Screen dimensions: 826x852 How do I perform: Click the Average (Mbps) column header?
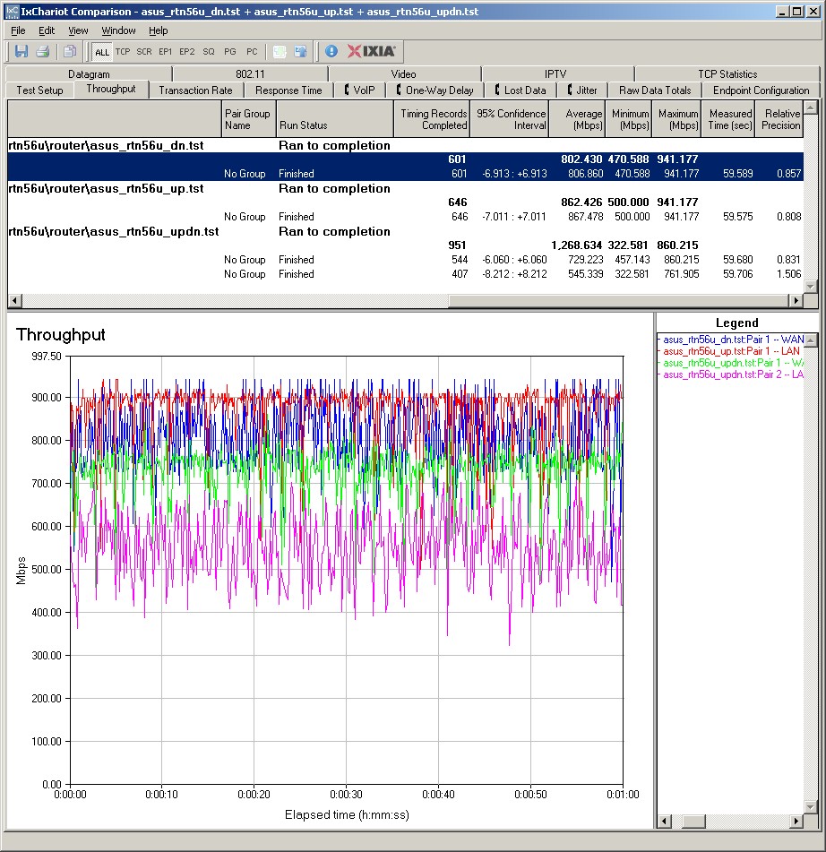(577, 119)
